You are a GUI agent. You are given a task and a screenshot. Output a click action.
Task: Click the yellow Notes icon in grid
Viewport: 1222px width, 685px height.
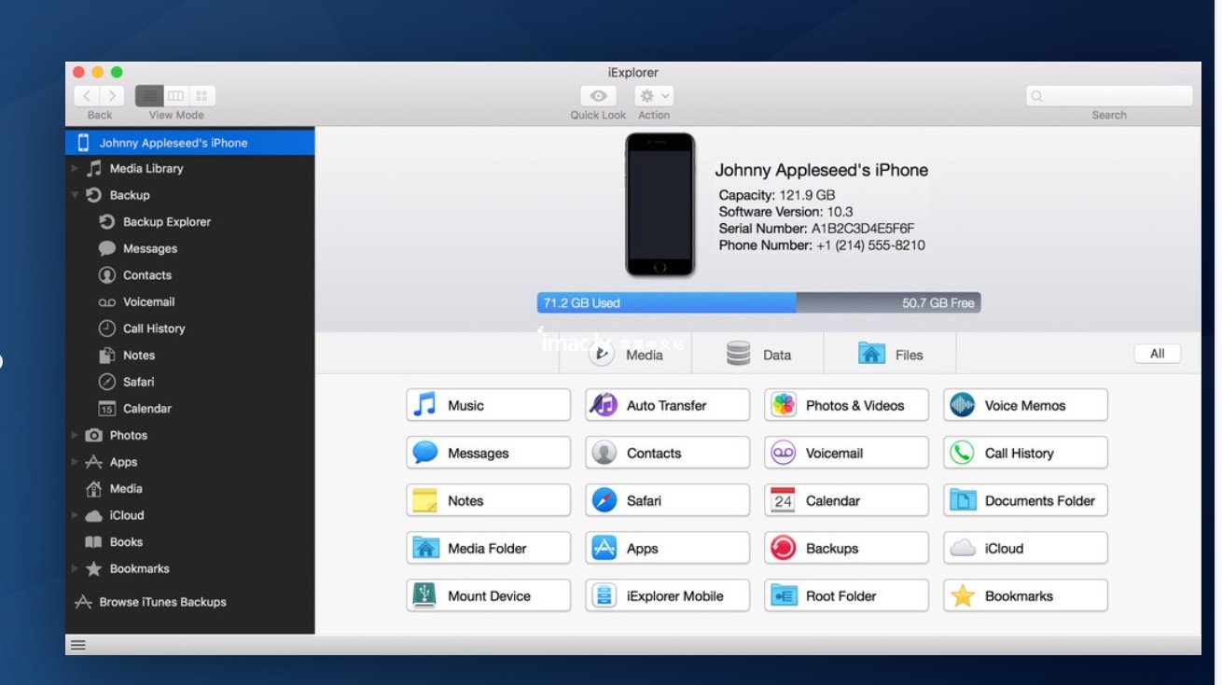coord(425,501)
